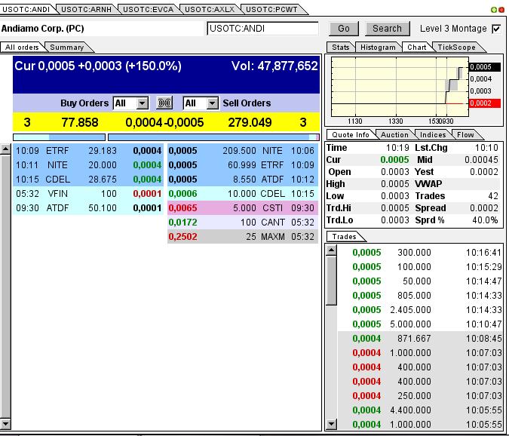Select the ETRF sell order of 60.999

[x=243, y=165]
